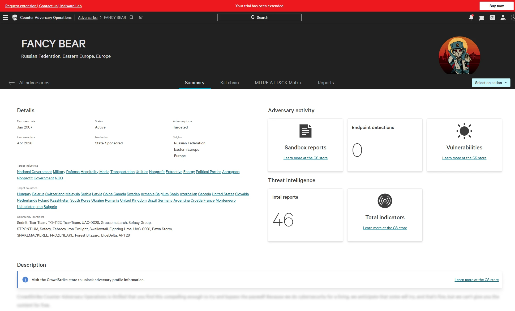Select the United Kingdom country link
This screenshot has height=311, width=515.
coord(133,200)
